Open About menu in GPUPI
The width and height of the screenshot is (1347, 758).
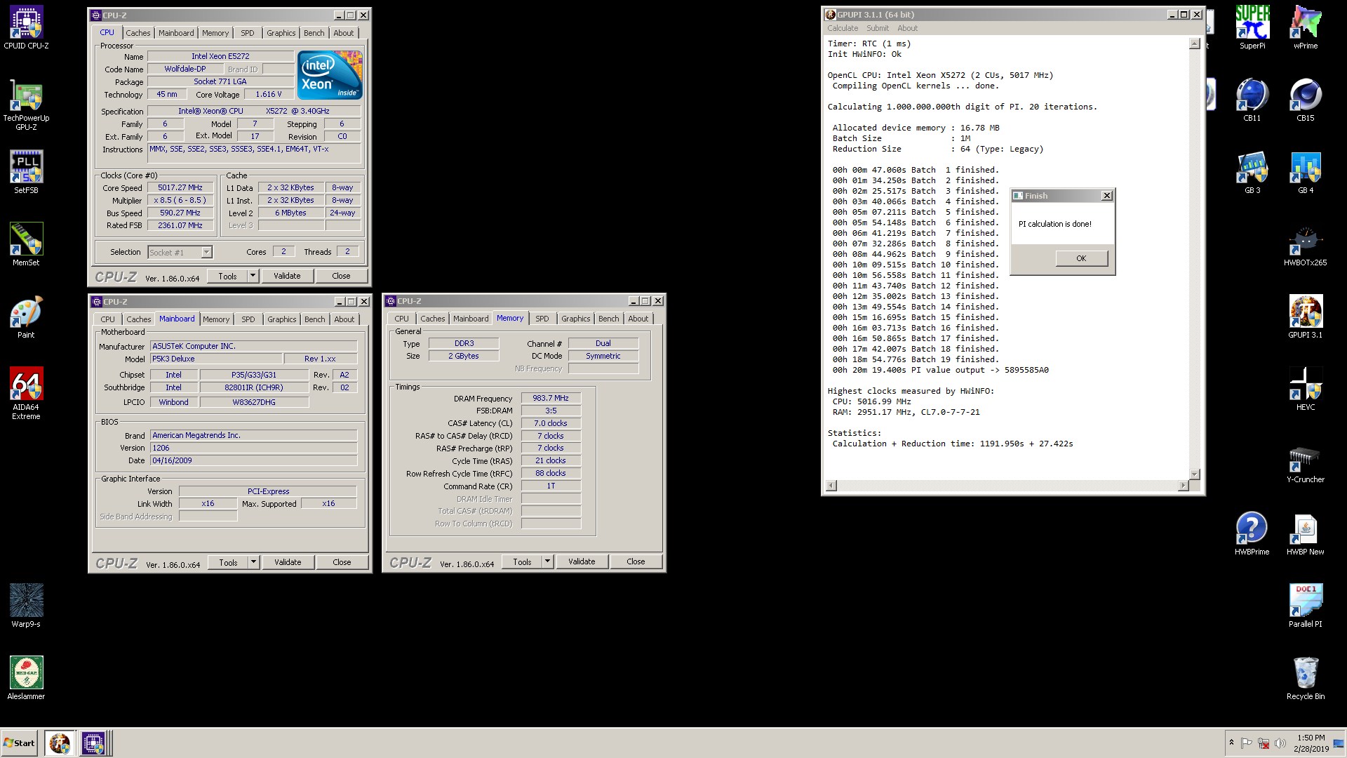tap(907, 28)
